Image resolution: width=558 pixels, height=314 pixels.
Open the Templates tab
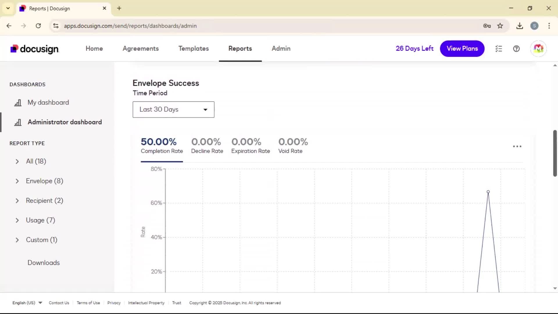[x=194, y=49]
